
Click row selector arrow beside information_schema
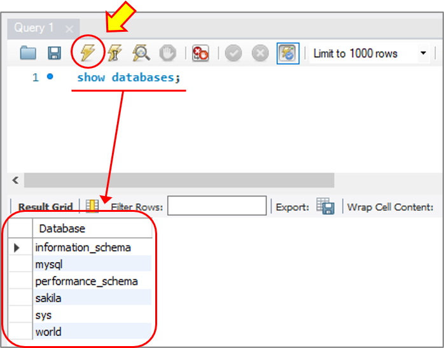[17, 247]
